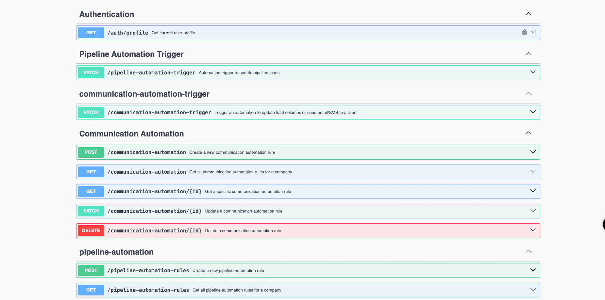Click the DELETE badge for /communication-automation/{id}
The image size is (605, 300).
[x=91, y=230]
